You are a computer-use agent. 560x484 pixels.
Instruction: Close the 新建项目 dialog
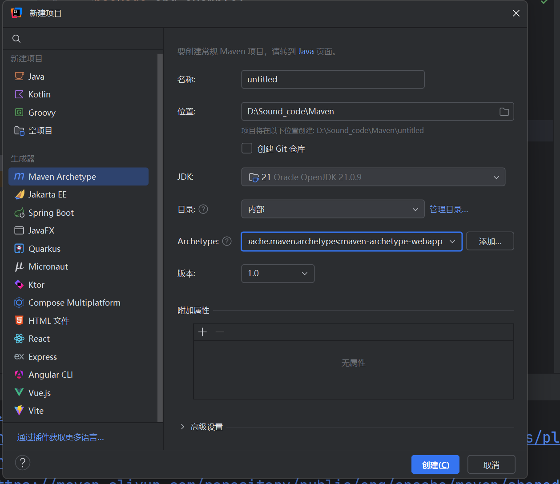(516, 13)
